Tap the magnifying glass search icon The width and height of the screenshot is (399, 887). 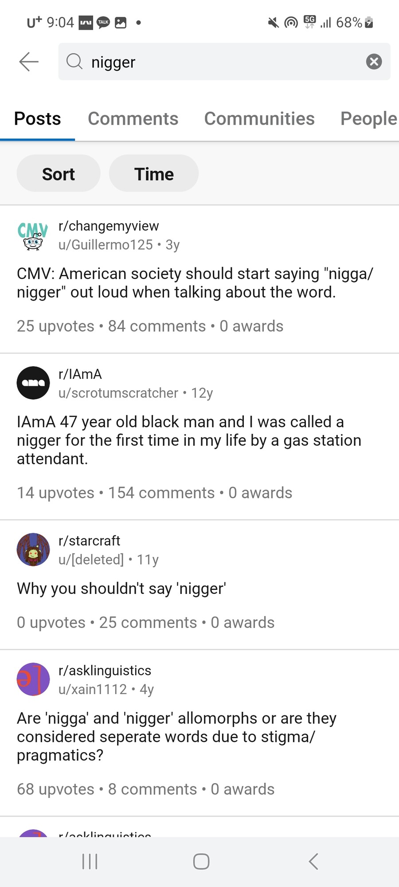point(74,62)
